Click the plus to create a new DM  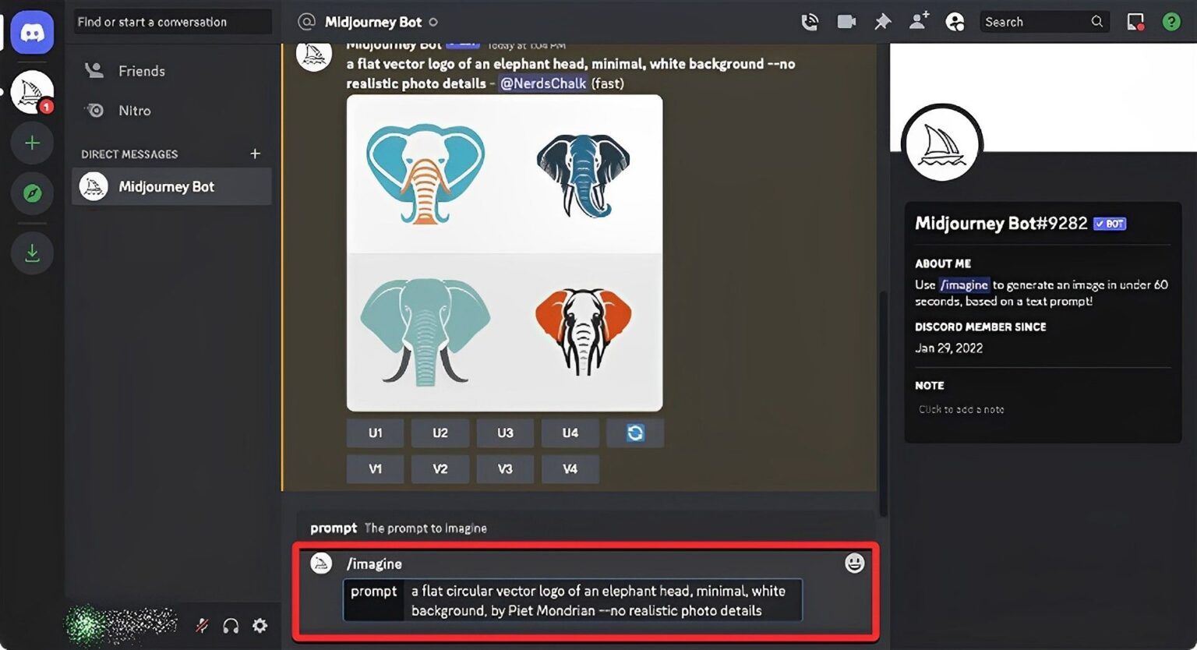(x=255, y=154)
